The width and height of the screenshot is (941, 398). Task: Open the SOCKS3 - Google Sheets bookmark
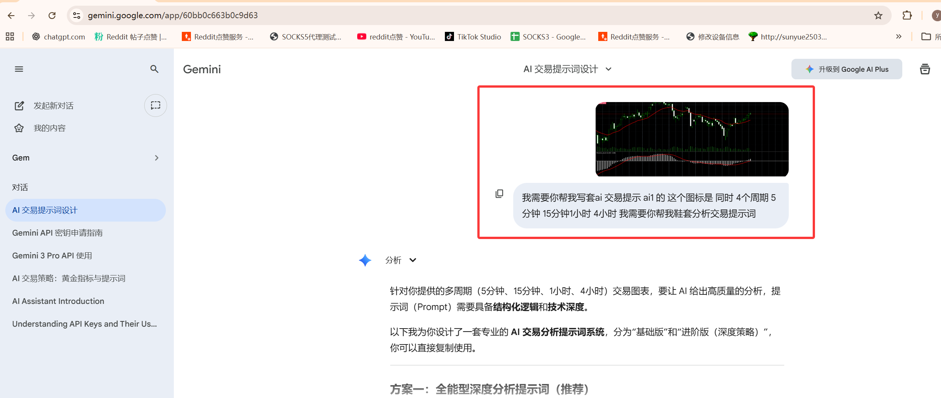(x=548, y=37)
